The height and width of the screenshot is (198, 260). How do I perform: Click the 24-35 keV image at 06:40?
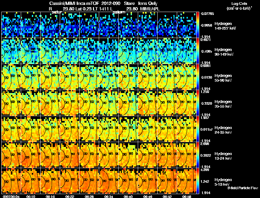(128, 129)
